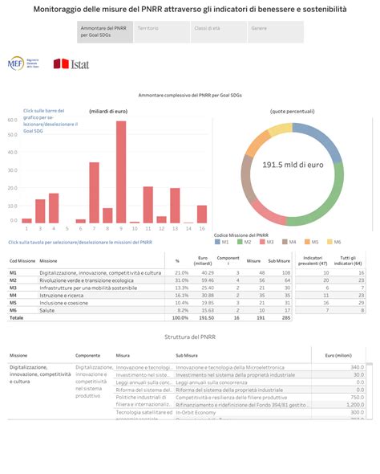The height and width of the screenshot is (474, 380).
Task: Click Investimento nel sistema della proprietà industriale row
Action: [x=235, y=375]
